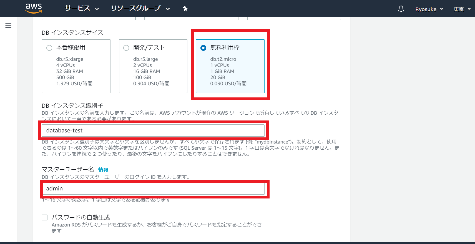Click the 20 GiB storage text
475x244 pixels.
click(218, 77)
